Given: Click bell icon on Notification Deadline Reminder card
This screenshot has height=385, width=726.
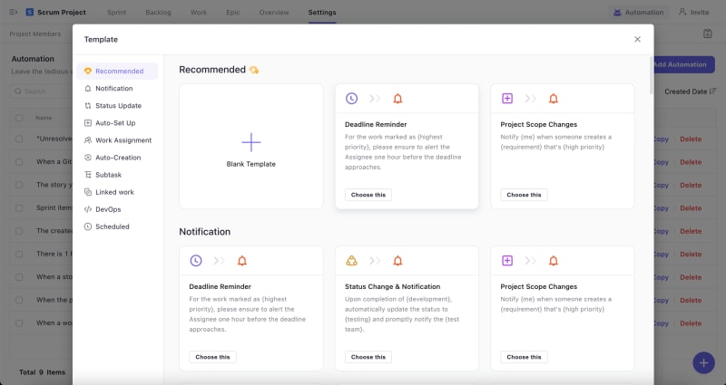Looking at the screenshot, I should 242,261.
